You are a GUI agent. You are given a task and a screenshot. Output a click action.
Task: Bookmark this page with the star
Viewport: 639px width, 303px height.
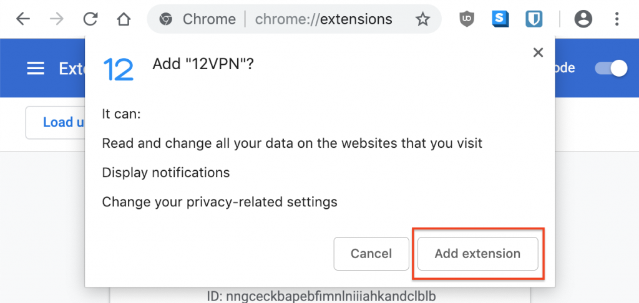[422, 19]
